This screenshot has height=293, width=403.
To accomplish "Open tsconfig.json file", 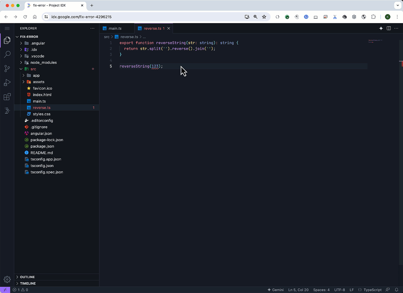I will (42, 165).
